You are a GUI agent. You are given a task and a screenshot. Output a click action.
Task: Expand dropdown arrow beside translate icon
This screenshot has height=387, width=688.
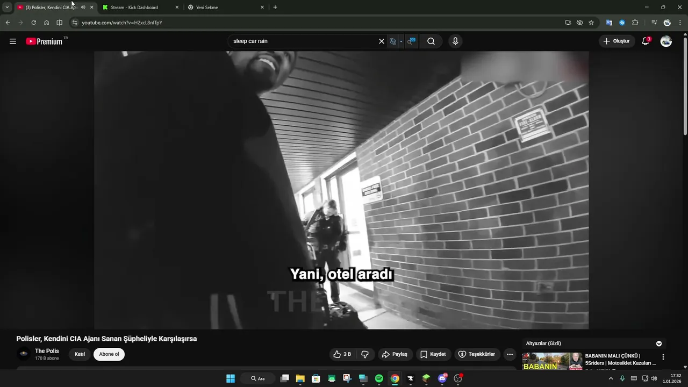(x=401, y=41)
